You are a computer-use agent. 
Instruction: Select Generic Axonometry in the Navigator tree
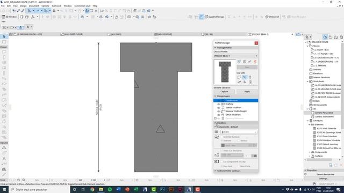click(x=324, y=117)
